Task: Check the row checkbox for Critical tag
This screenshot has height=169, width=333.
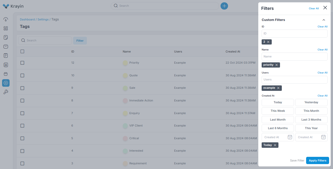Action: 22,138
